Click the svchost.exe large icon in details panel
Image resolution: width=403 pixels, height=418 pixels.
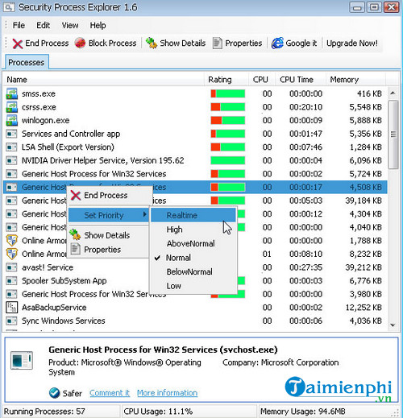[22, 360]
